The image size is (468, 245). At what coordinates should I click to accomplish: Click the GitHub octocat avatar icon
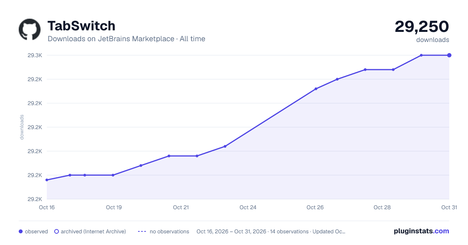point(30,30)
